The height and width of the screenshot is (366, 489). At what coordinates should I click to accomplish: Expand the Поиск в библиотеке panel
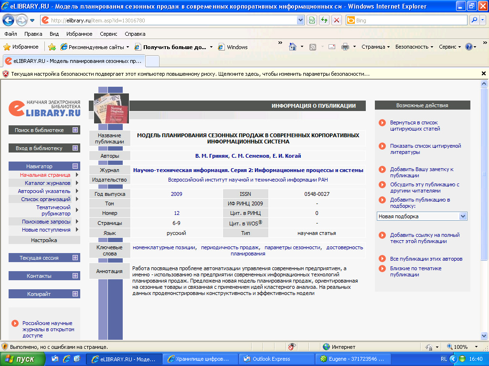75,130
